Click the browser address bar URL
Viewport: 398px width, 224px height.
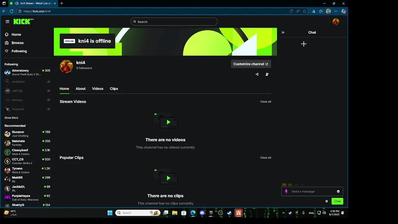tap(37, 11)
